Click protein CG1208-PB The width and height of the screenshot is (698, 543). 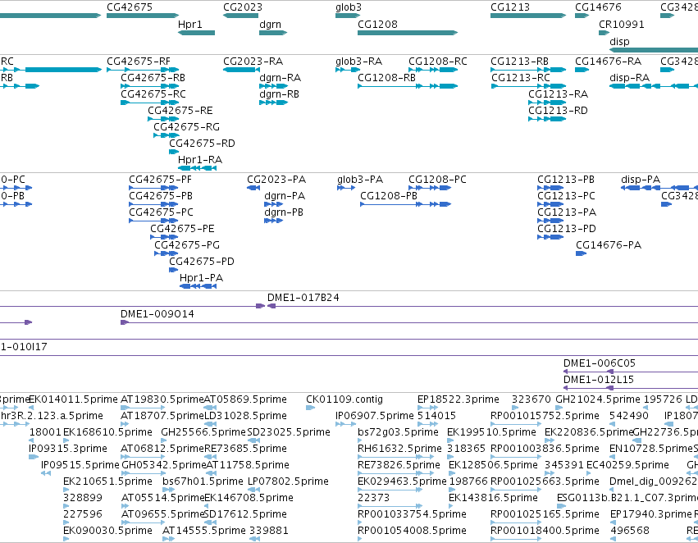pos(389,196)
